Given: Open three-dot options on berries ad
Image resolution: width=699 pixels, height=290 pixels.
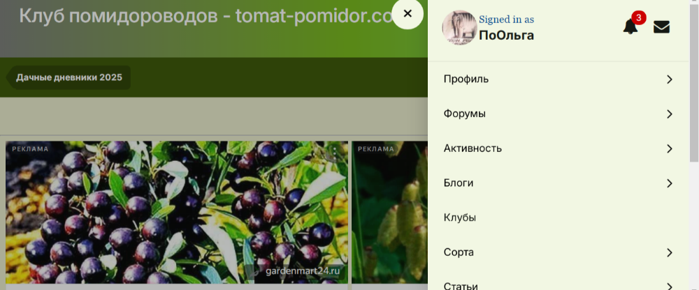Looking at the screenshot, I should tap(335, 152).
